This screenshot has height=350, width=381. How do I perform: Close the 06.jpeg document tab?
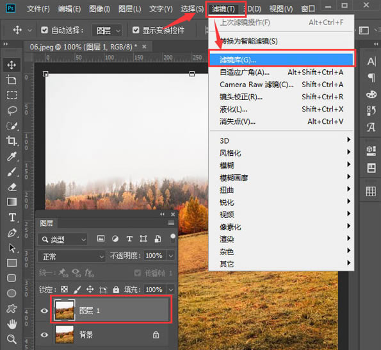(144, 46)
